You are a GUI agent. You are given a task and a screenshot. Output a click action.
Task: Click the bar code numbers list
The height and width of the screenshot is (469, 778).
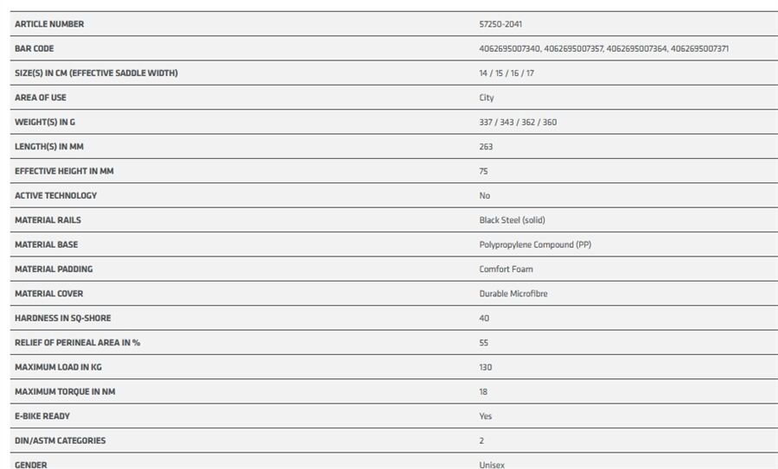603,48
